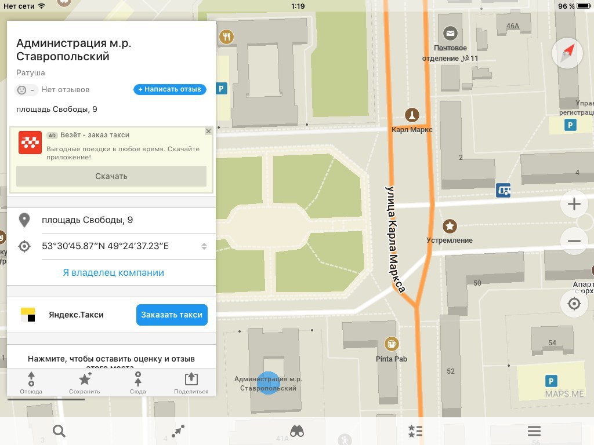Tap Яндекс.Такси logo icon
594x445 pixels.
pyautogui.click(x=28, y=315)
